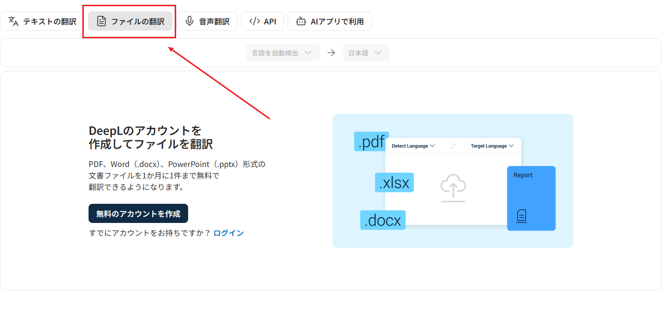Click the Detect Language dropdown in the illustration
Screen dimensions: 662x310
click(x=413, y=146)
